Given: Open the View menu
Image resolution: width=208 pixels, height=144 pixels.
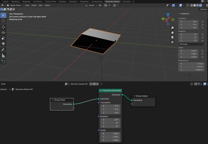Looking at the screenshot, I should [x=27, y=5].
